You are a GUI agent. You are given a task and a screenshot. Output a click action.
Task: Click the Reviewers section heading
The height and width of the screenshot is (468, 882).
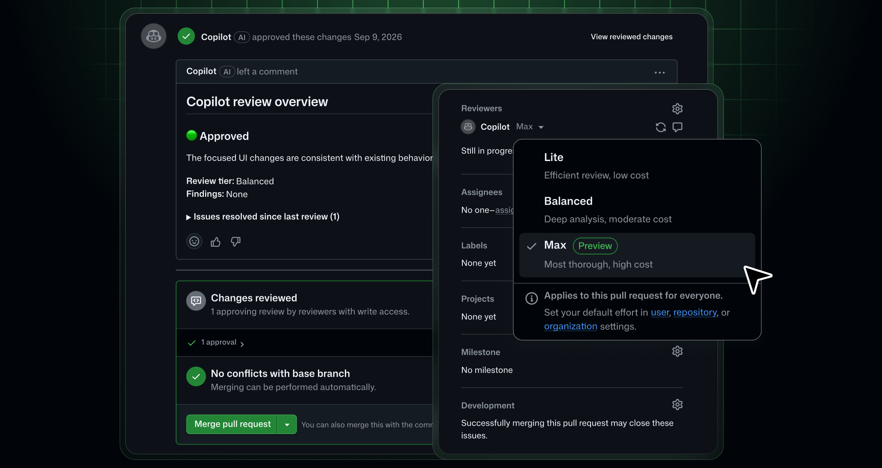click(x=482, y=108)
